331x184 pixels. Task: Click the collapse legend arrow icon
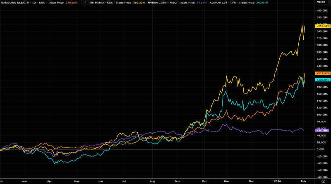click(x=85, y=2)
